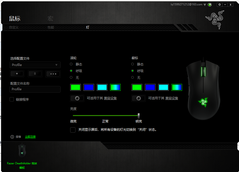Set brightness to 正常 on slider track

(106, 116)
